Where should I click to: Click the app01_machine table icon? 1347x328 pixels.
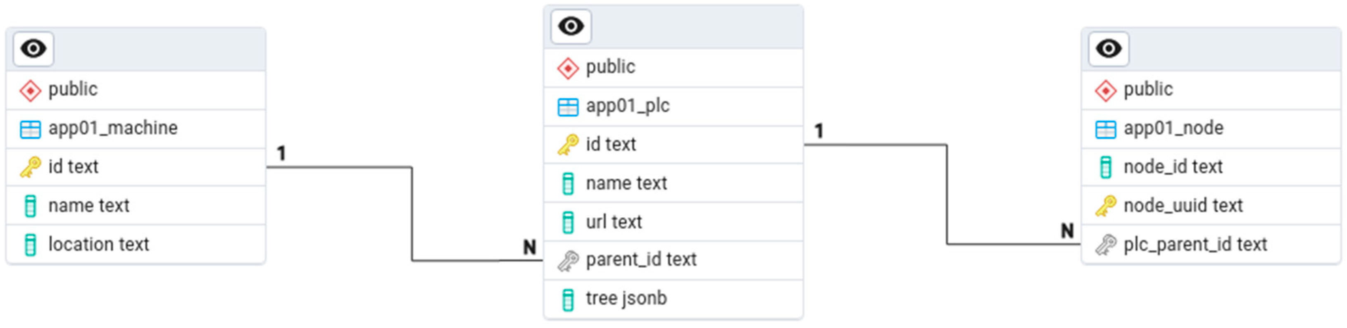pos(30,129)
